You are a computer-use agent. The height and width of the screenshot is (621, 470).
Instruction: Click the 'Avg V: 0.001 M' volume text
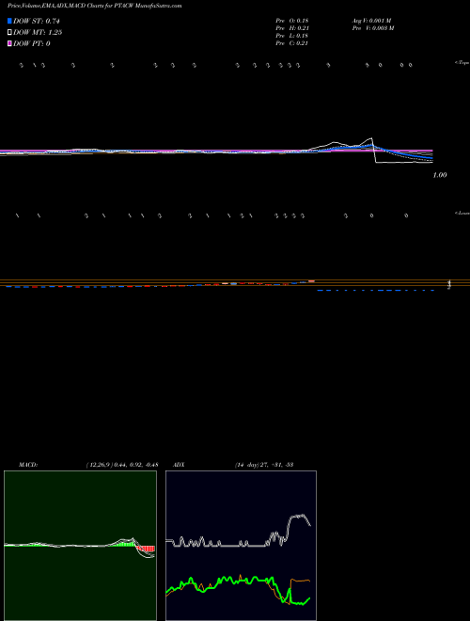371,21
